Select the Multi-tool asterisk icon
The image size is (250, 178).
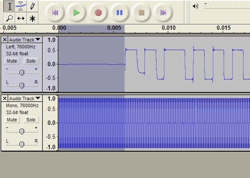32,18
